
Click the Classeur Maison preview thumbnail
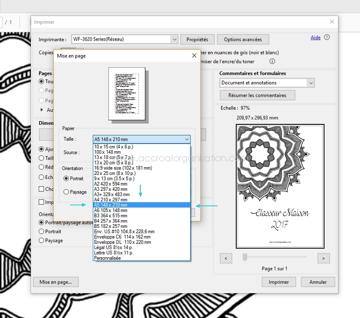[x=280, y=186]
